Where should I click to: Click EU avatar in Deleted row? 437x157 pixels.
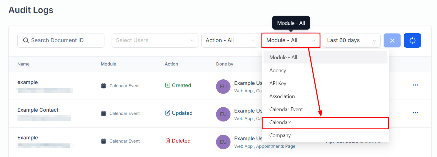tap(223, 142)
